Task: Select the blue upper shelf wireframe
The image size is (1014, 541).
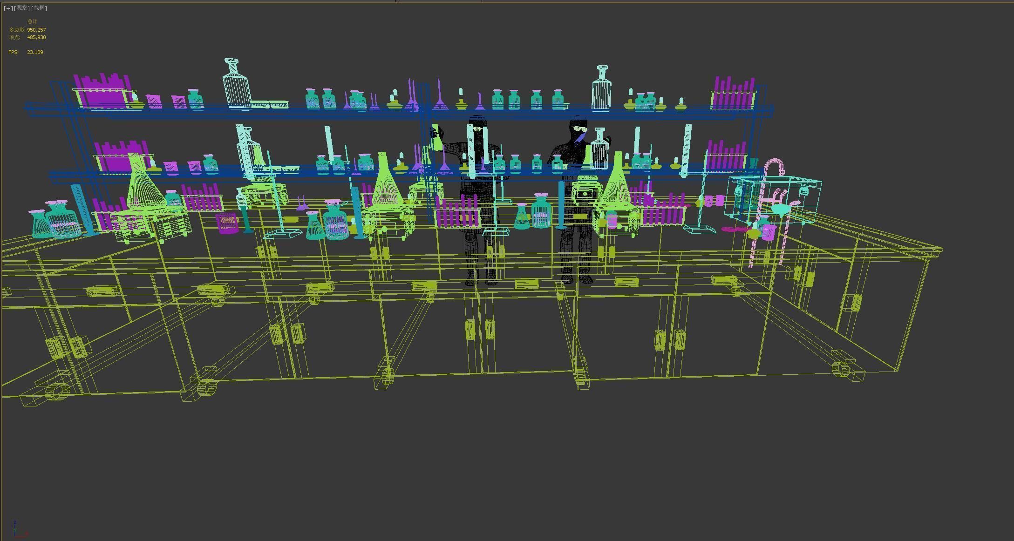Action: pos(399,111)
